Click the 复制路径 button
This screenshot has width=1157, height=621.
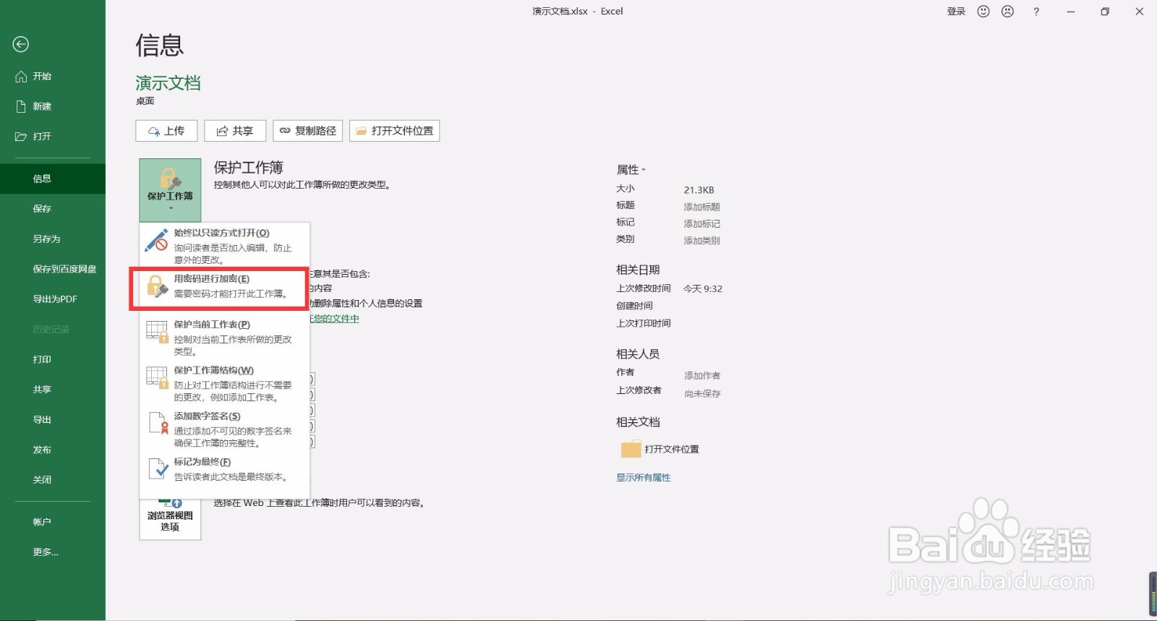coord(308,131)
